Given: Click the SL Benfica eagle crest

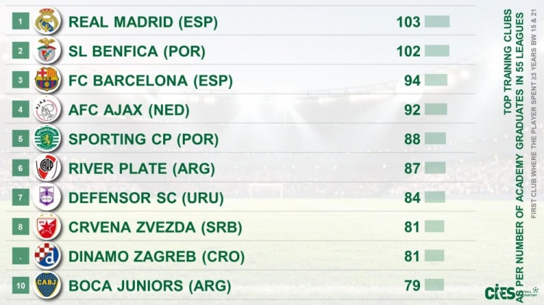Looking at the screenshot, I should (x=47, y=51).
